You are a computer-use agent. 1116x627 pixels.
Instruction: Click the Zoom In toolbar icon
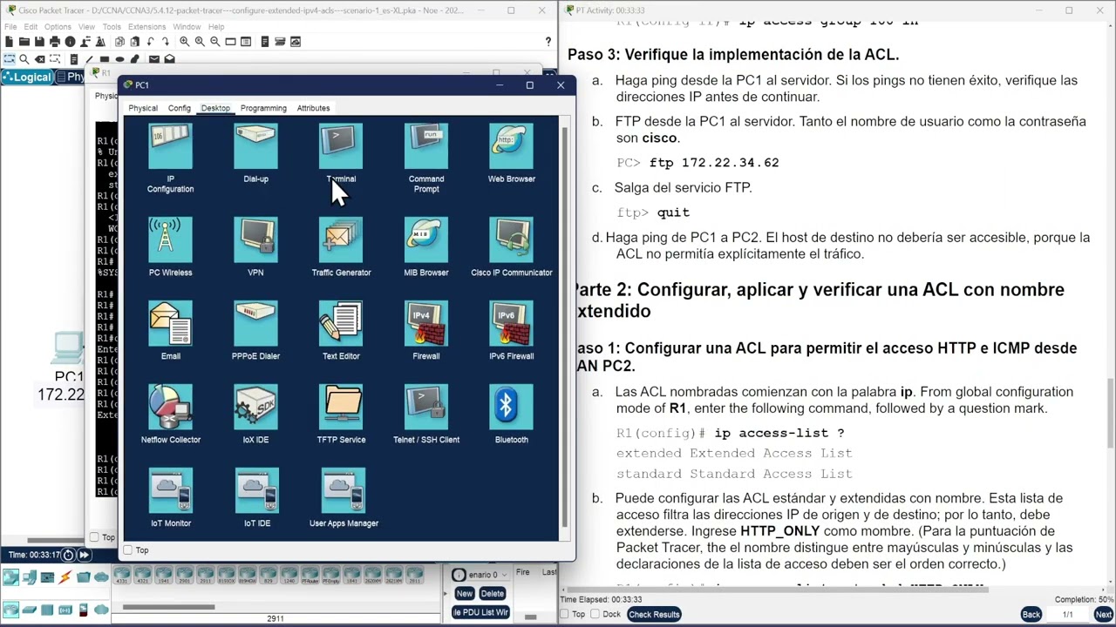click(184, 42)
